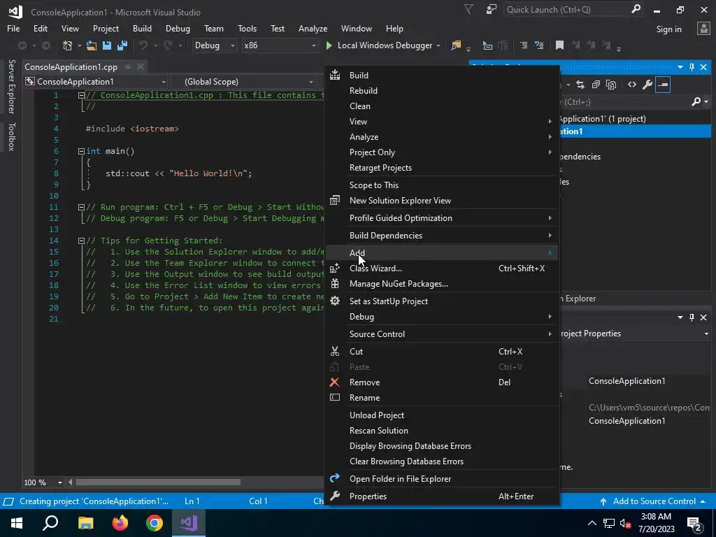Pin the Solution Explorer with auto-hide pin
Viewport: 716px width, 537px height.
(x=692, y=67)
